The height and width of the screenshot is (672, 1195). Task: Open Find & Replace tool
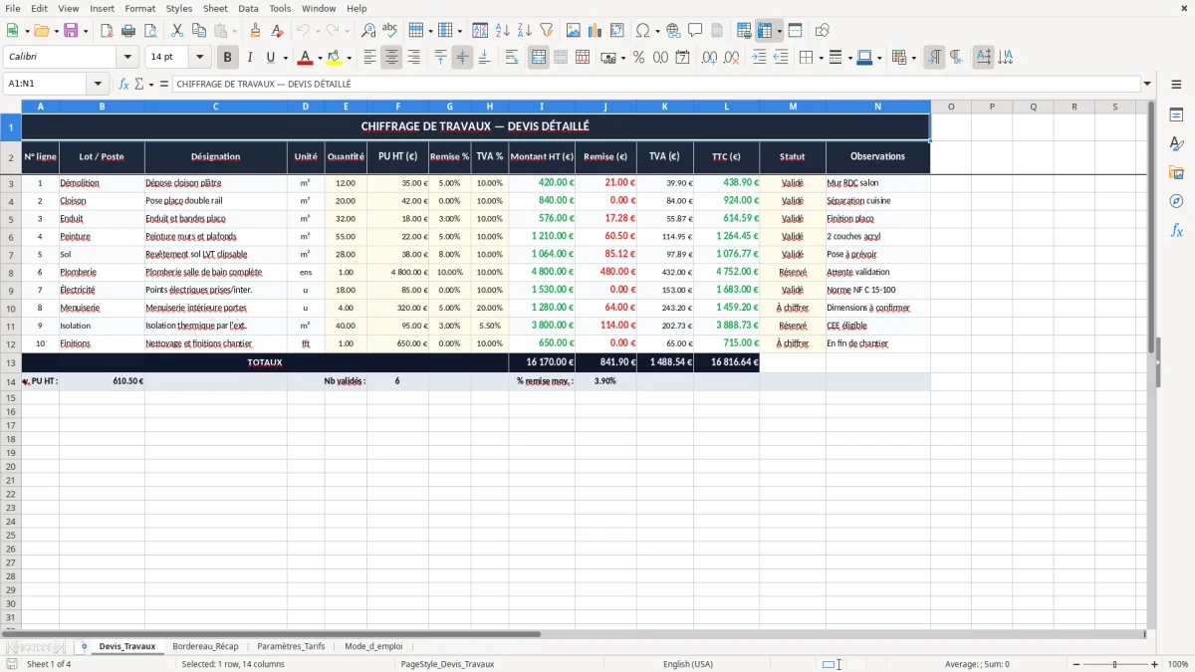coord(368,31)
